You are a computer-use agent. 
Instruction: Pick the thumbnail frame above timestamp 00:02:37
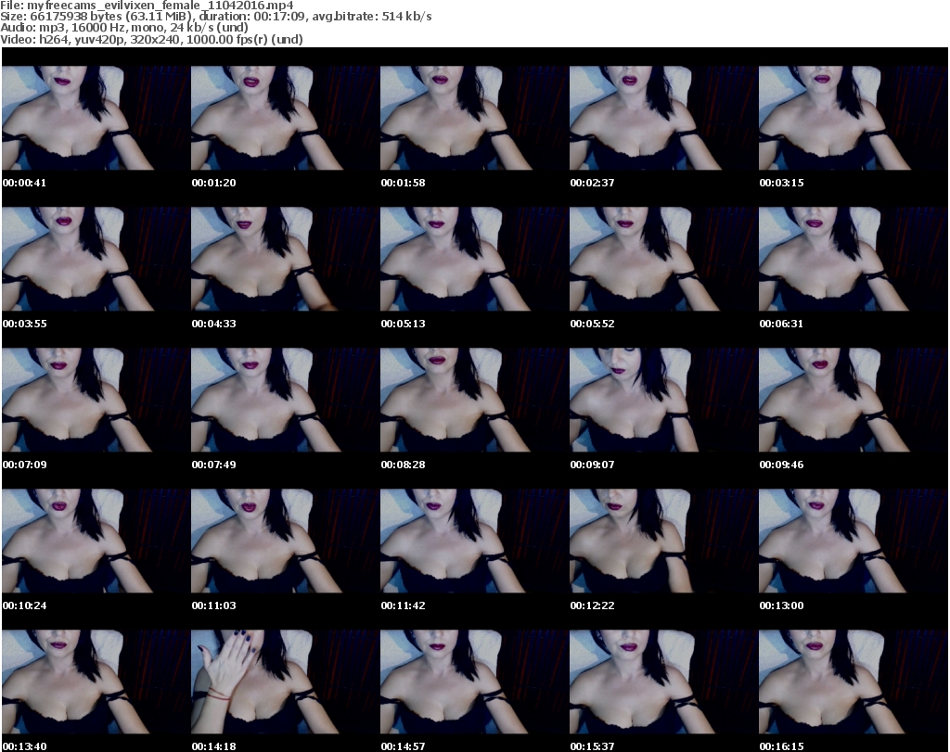(x=663, y=118)
